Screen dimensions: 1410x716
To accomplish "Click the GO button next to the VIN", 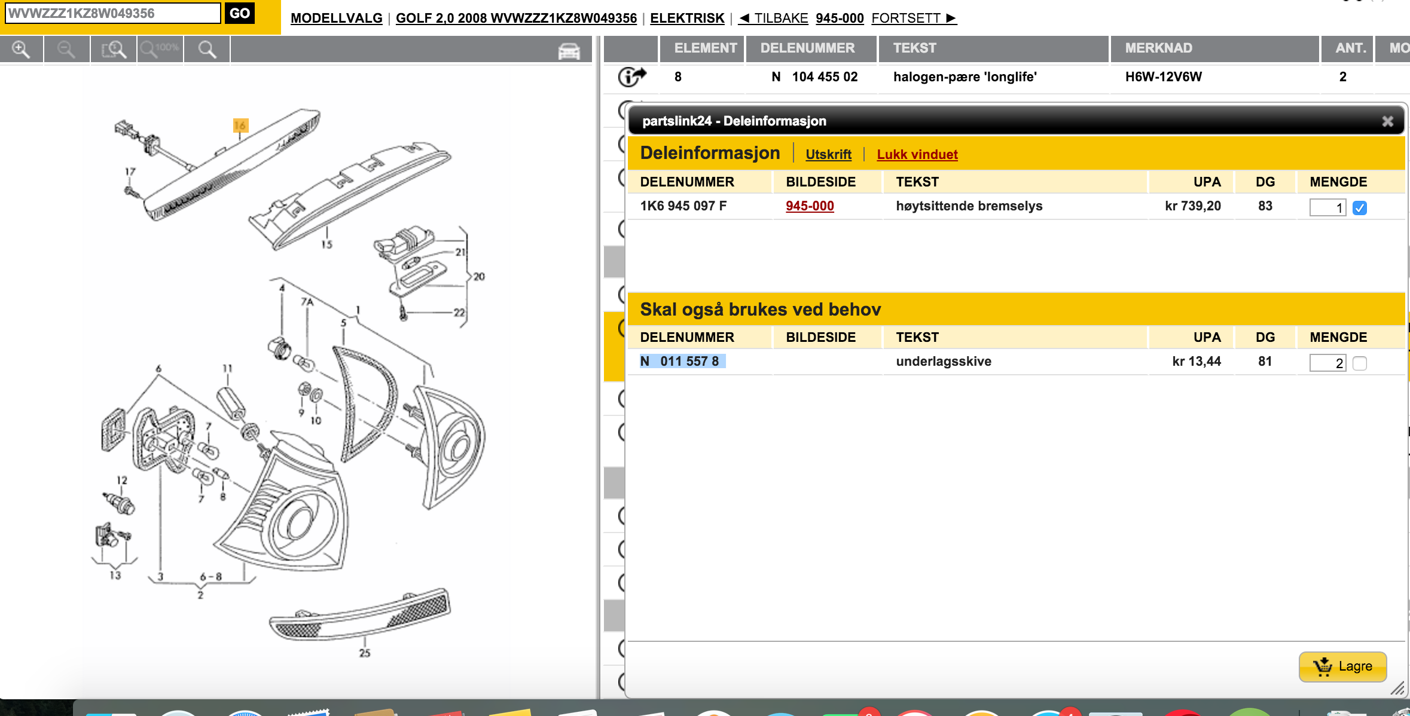I will 240,13.
